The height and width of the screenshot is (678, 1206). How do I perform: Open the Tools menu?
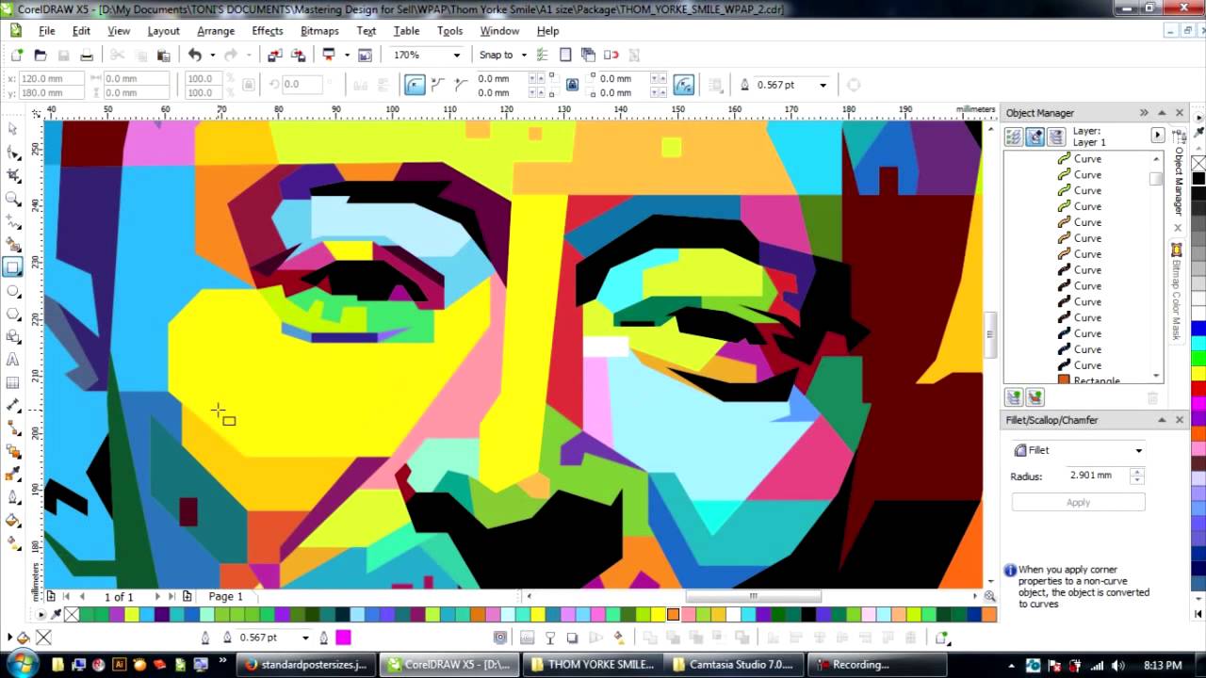[x=449, y=30]
